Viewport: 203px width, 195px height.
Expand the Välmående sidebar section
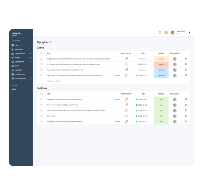coord(31,62)
